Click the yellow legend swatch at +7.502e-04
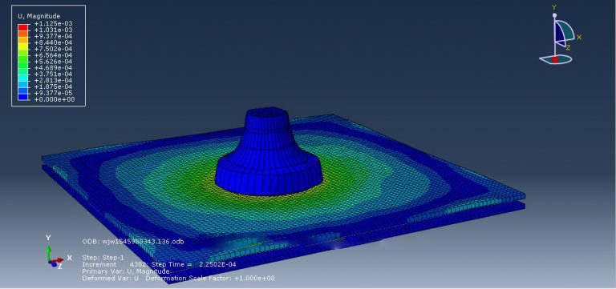Viewport: 616px width, 289px height. (23, 46)
